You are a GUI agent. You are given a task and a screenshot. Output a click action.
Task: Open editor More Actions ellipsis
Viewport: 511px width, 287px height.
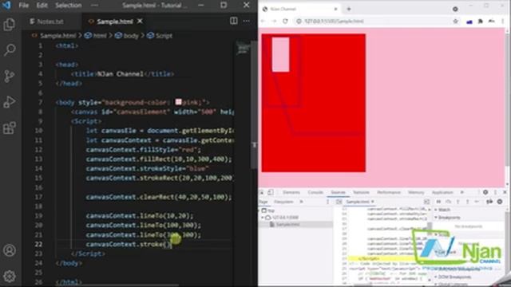pyautogui.click(x=247, y=21)
